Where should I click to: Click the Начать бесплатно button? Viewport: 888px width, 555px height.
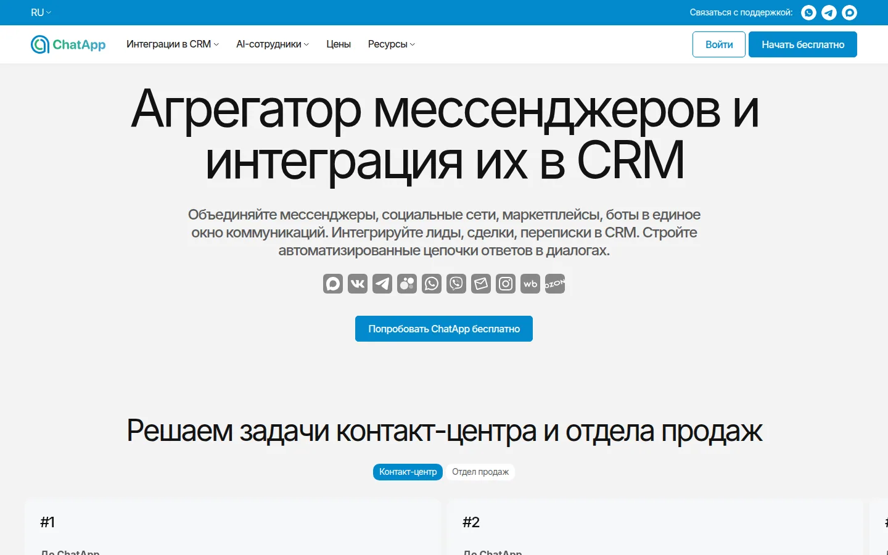(803, 44)
